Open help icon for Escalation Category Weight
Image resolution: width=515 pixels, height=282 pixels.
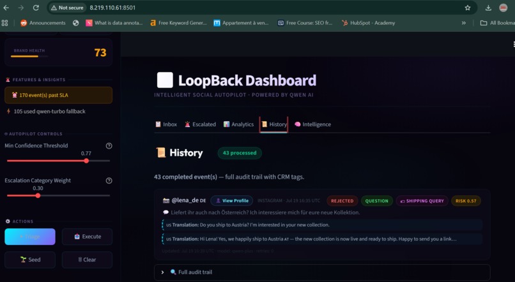109,181
